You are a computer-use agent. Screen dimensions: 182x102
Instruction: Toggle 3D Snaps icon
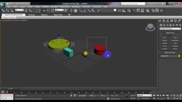point(80,11)
